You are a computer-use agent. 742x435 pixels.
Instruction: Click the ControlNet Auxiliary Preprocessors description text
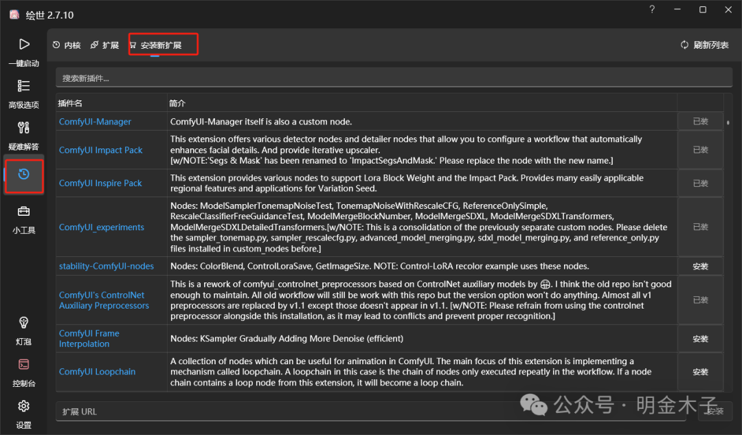(420, 300)
